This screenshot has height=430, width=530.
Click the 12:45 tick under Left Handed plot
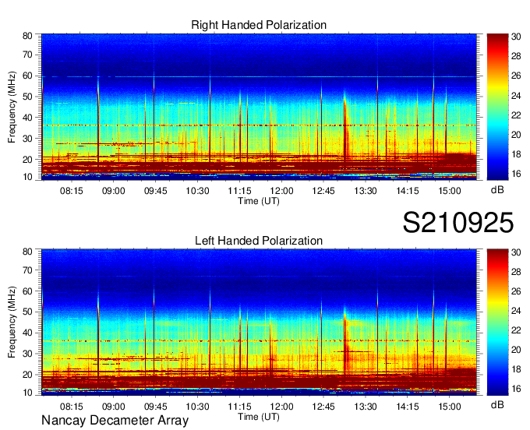pyautogui.click(x=323, y=407)
